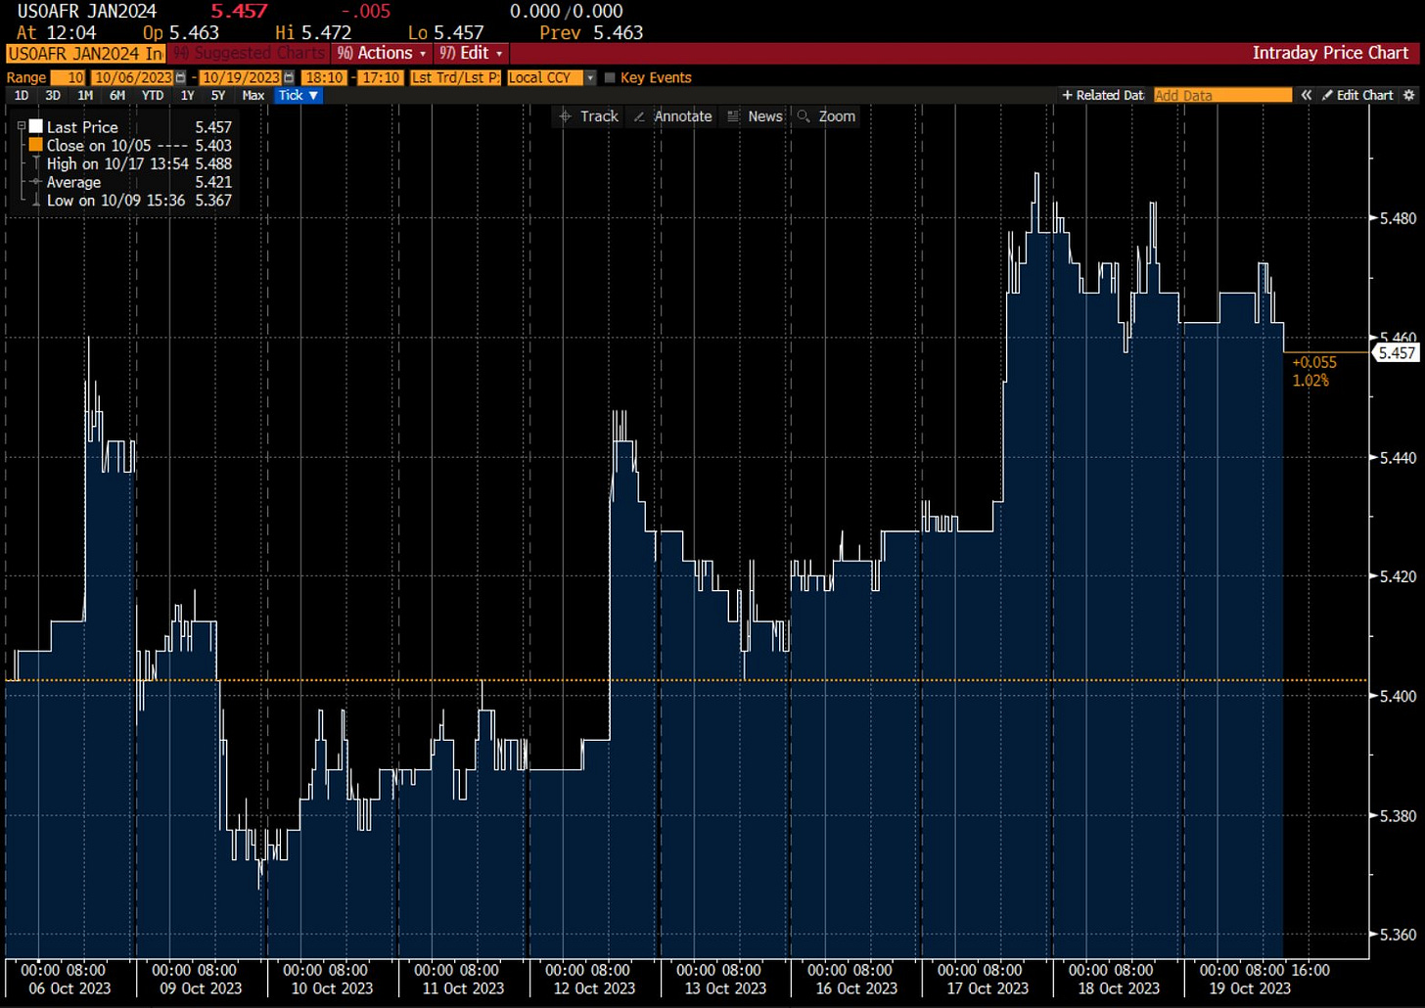Open the Actions dropdown menu
Image resolution: width=1425 pixels, height=1008 pixels.
[x=382, y=53]
